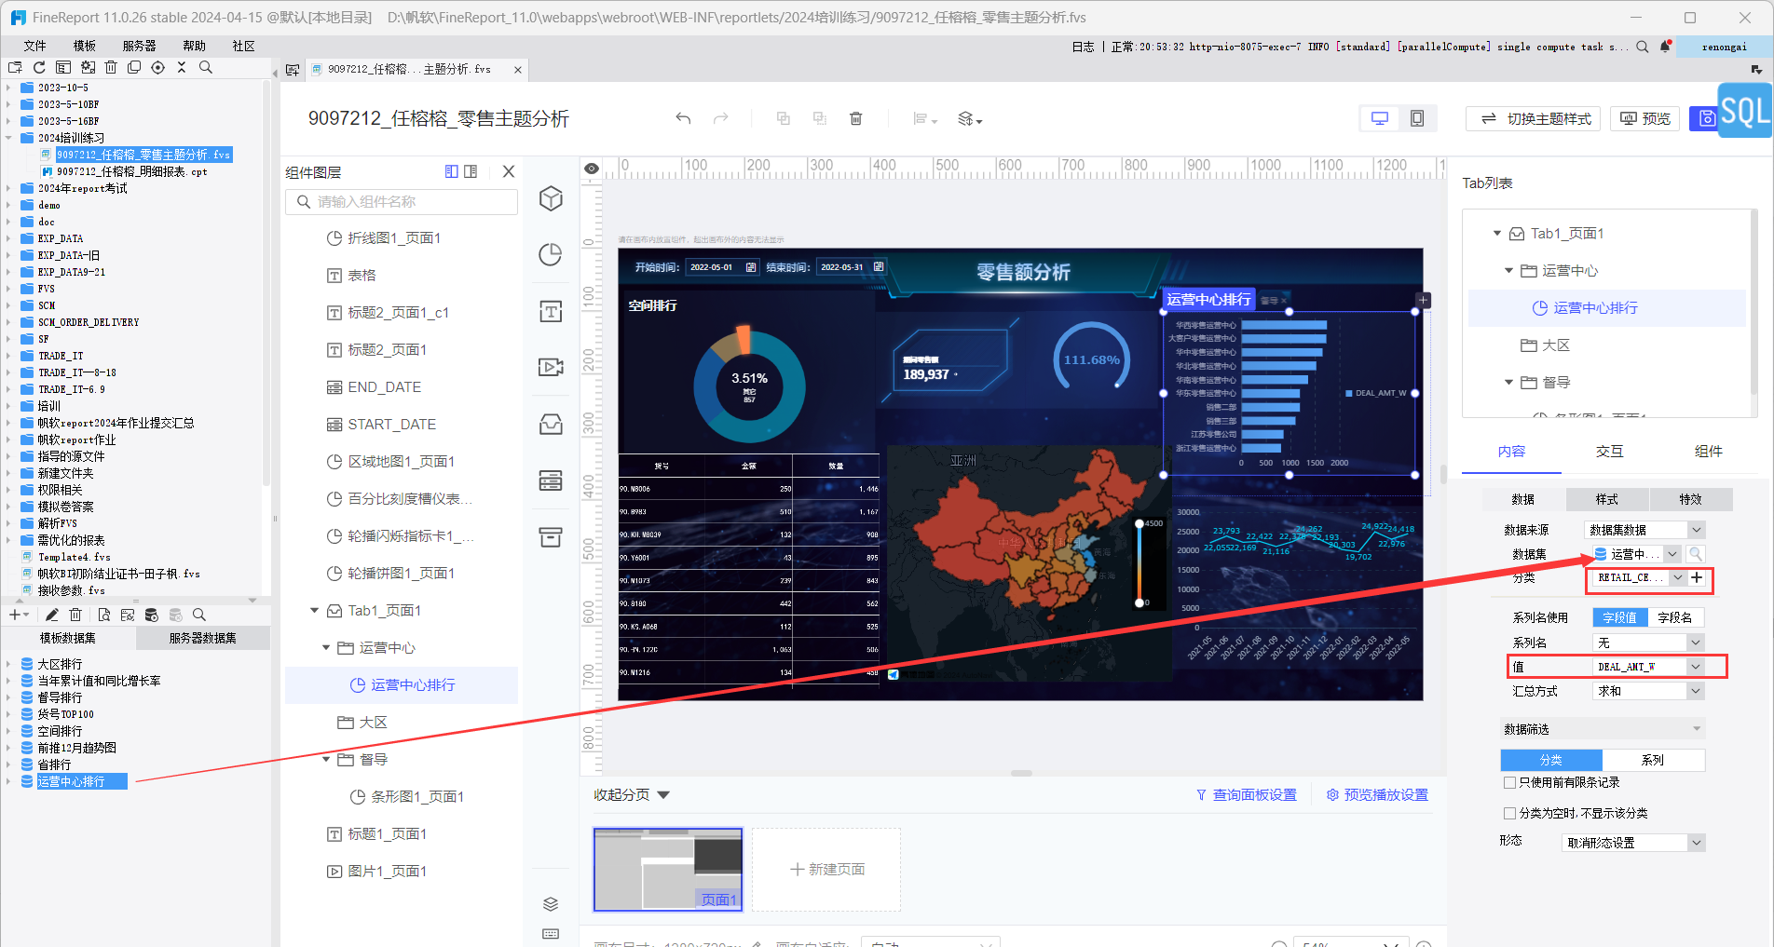Screen dimensions: 1774x947
Task: Delete selected template file via trash icon
Action: click(x=111, y=67)
